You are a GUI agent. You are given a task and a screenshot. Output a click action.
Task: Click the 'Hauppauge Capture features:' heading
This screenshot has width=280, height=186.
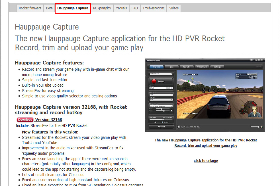(49, 63)
